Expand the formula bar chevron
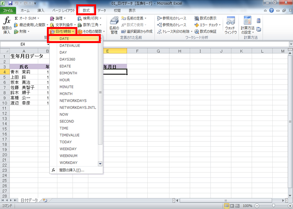The width and height of the screenshot is (293, 209). pyautogui.click(x=291, y=44)
